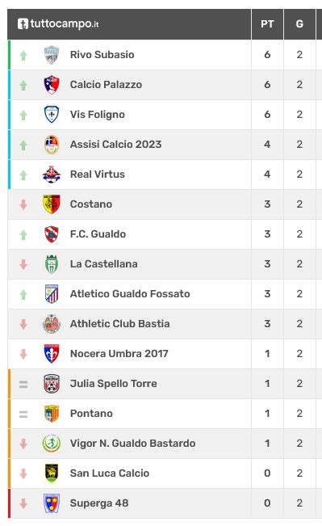
Task: Open the Julia Spello Torre team link
Action: 113,384
